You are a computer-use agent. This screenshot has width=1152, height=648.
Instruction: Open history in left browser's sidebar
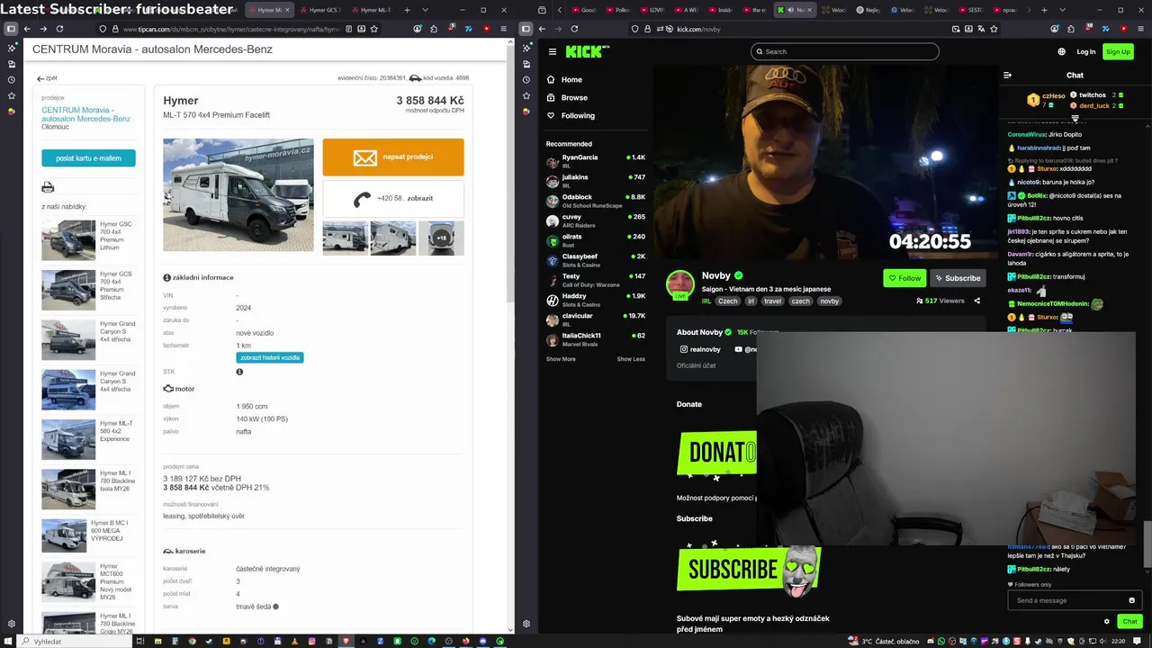pyautogui.click(x=12, y=79)
